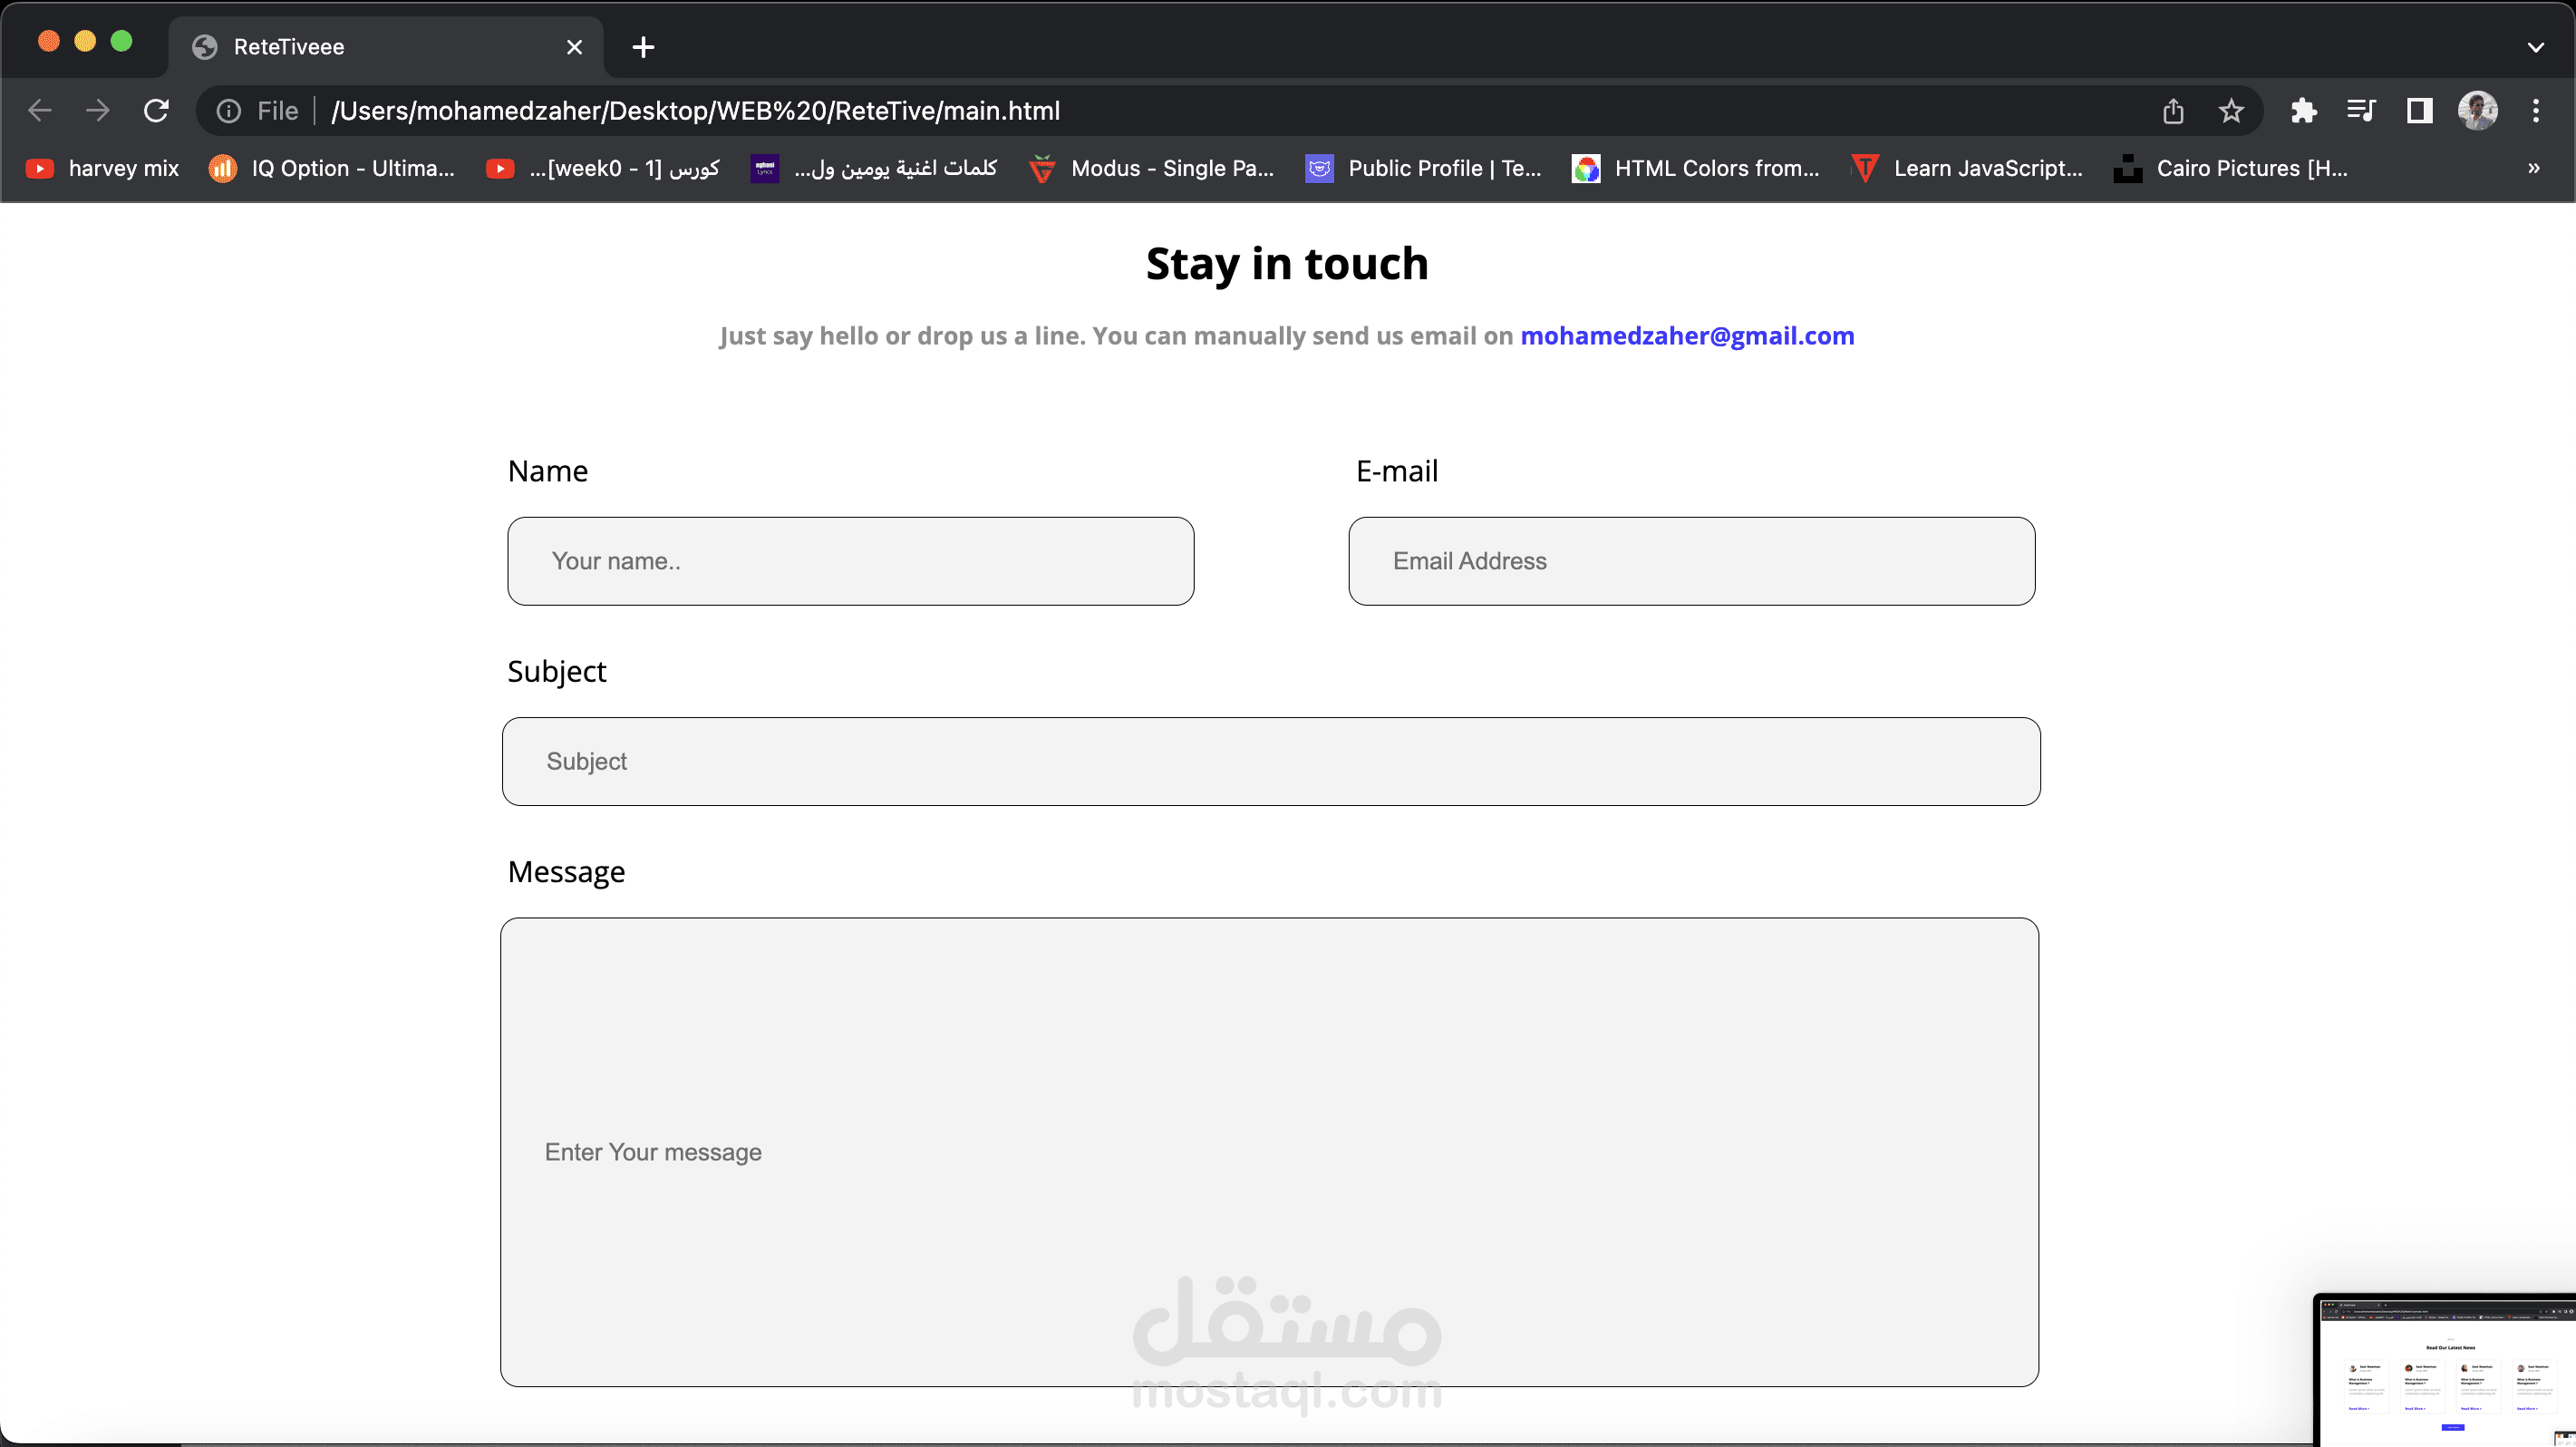Expand the tab search chevron
This screenshot has width=2576, height=1447.
pyautogui.click(x=2535, y=47)
